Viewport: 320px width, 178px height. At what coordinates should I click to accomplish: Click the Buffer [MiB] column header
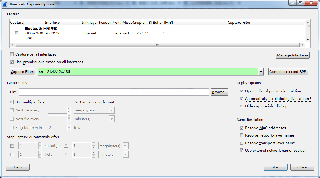click(163, 23)
